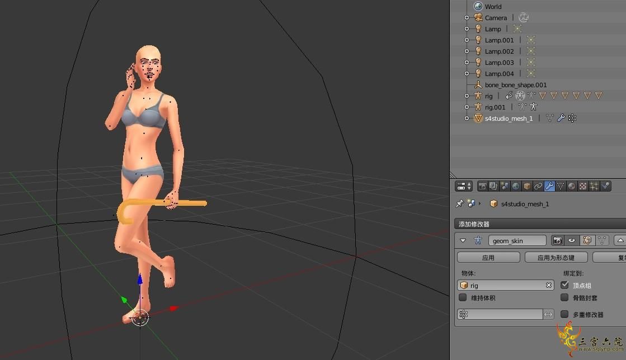Click the modifiers wrench icon in s4studio_mesh_1 row

tap(561, 118)
